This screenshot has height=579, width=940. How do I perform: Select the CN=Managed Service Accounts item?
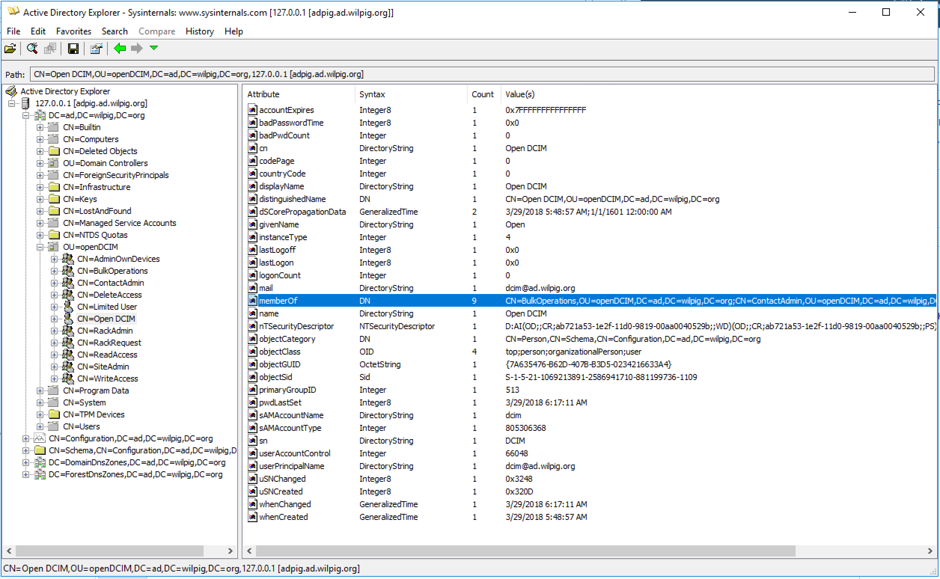tap(119, 223)
